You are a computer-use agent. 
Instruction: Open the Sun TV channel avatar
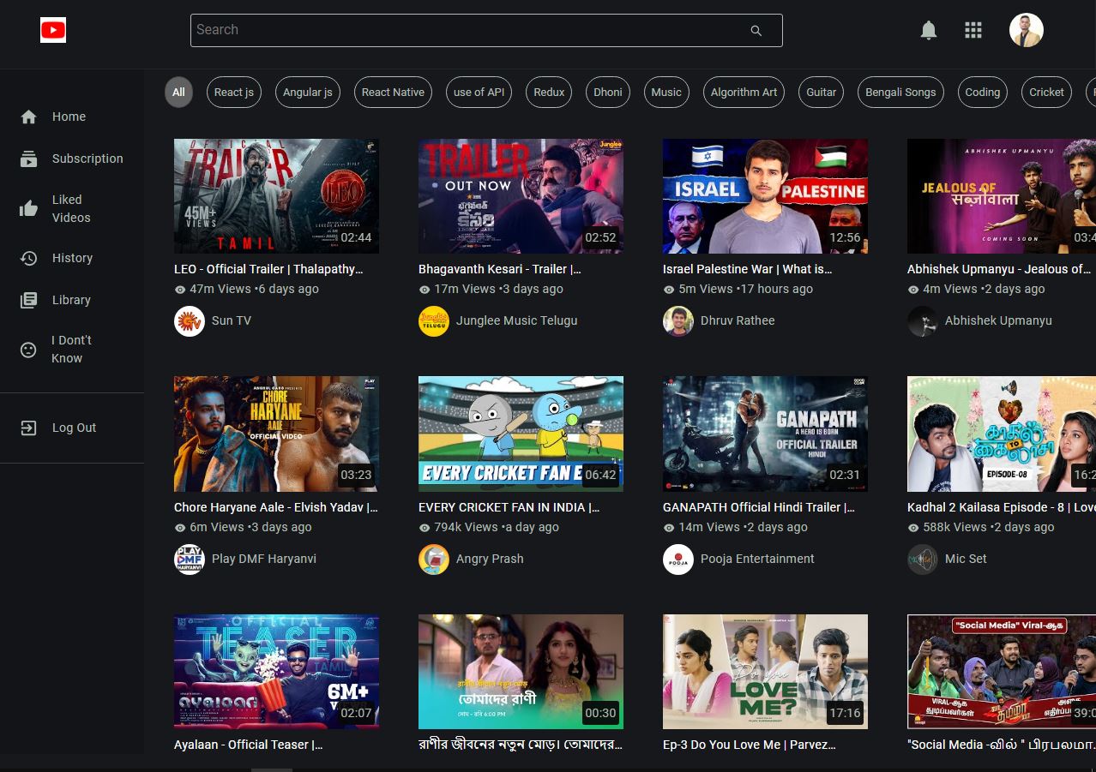pos(190,321)
